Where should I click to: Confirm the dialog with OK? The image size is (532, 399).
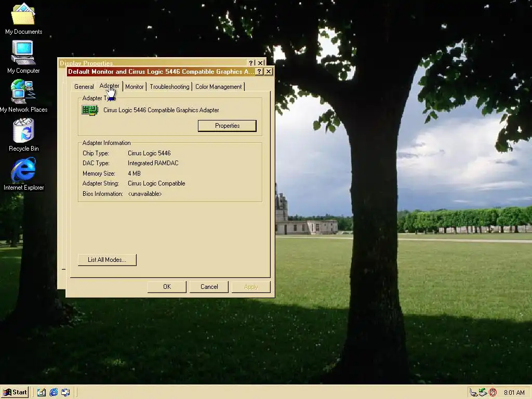click(167, 287)
